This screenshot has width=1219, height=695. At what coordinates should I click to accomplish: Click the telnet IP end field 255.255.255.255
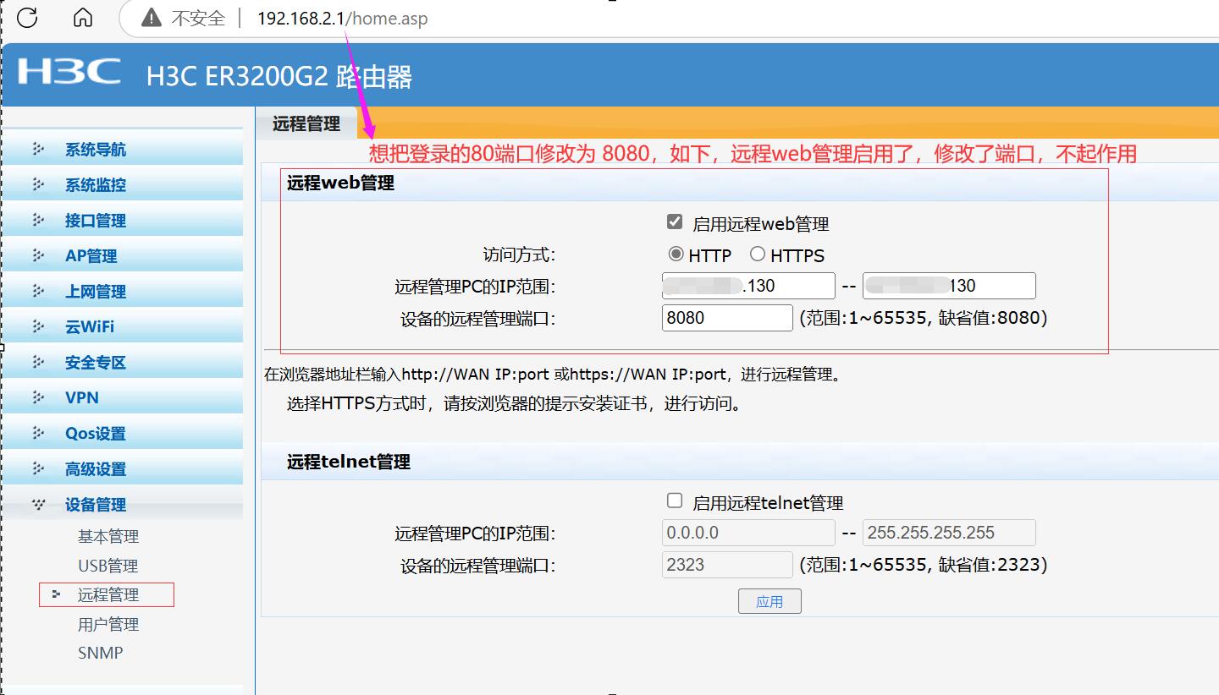(x=949, y=533)
